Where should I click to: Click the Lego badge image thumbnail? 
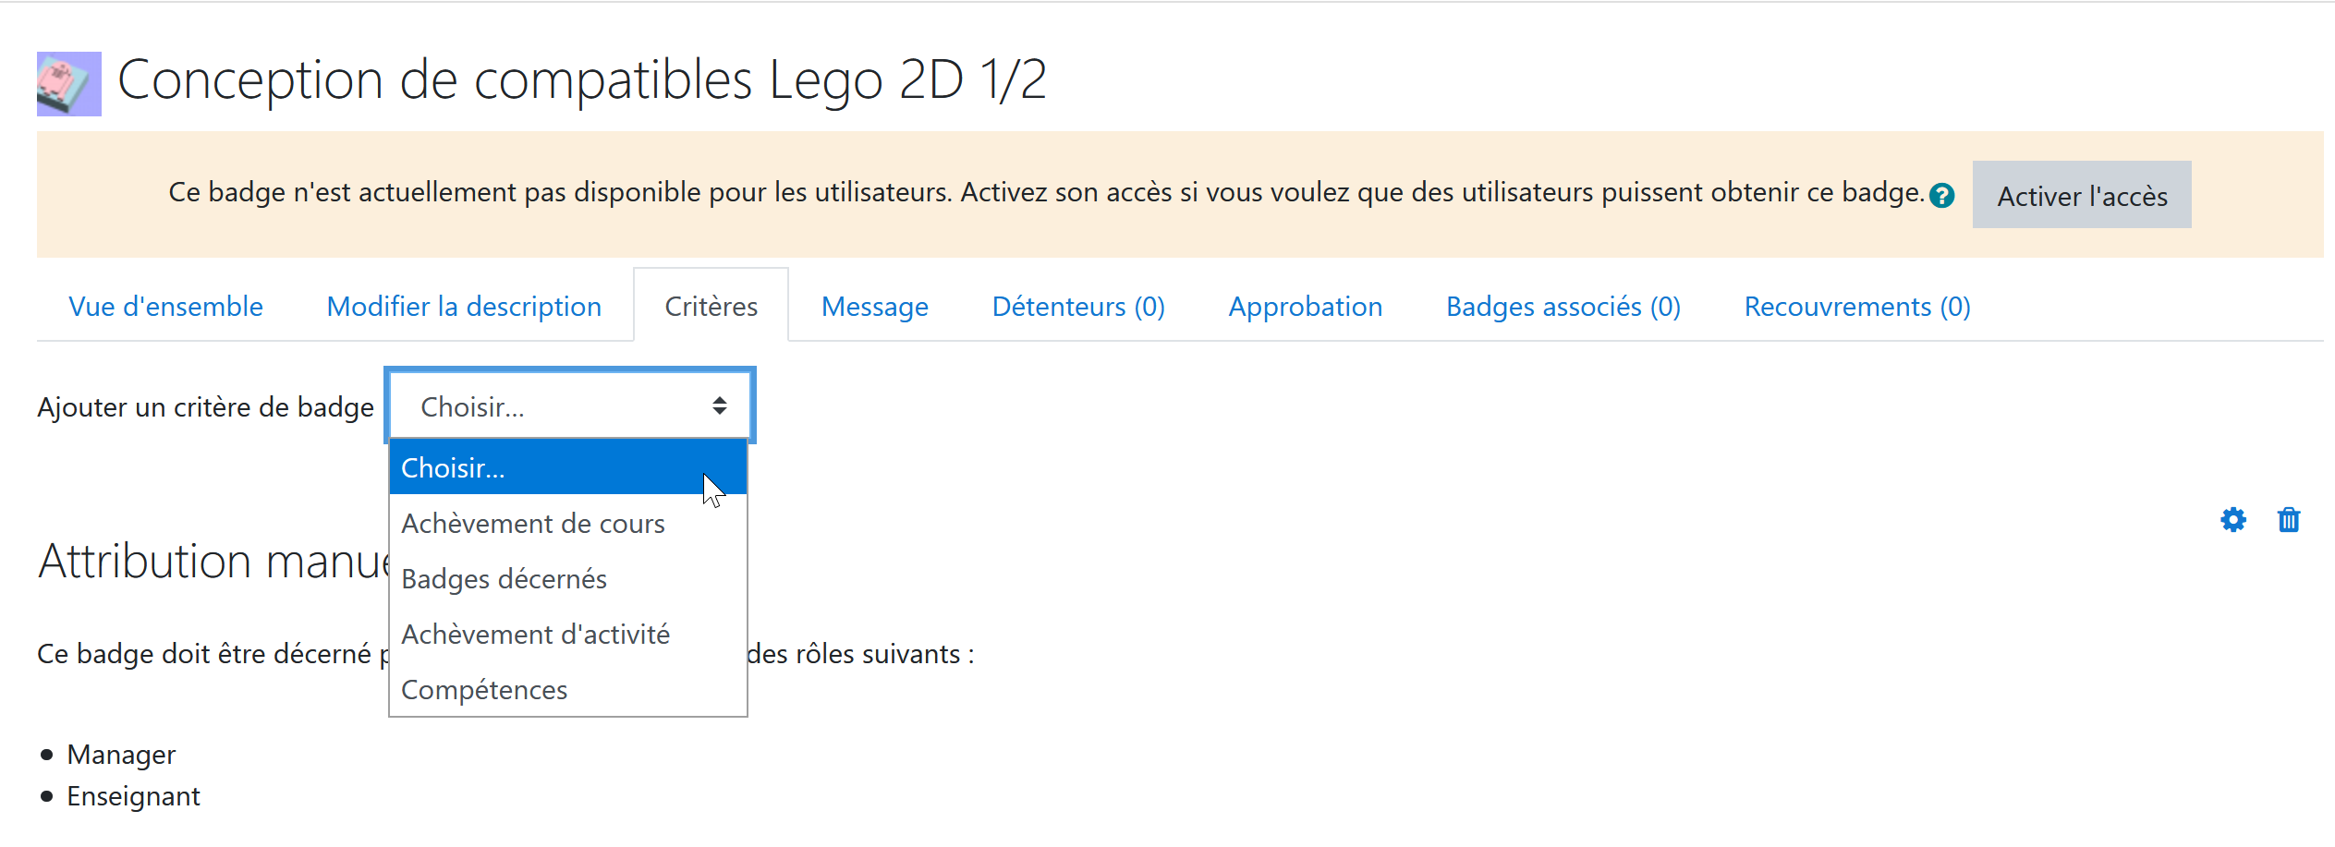pyautogui.click(x=69, y=84)
